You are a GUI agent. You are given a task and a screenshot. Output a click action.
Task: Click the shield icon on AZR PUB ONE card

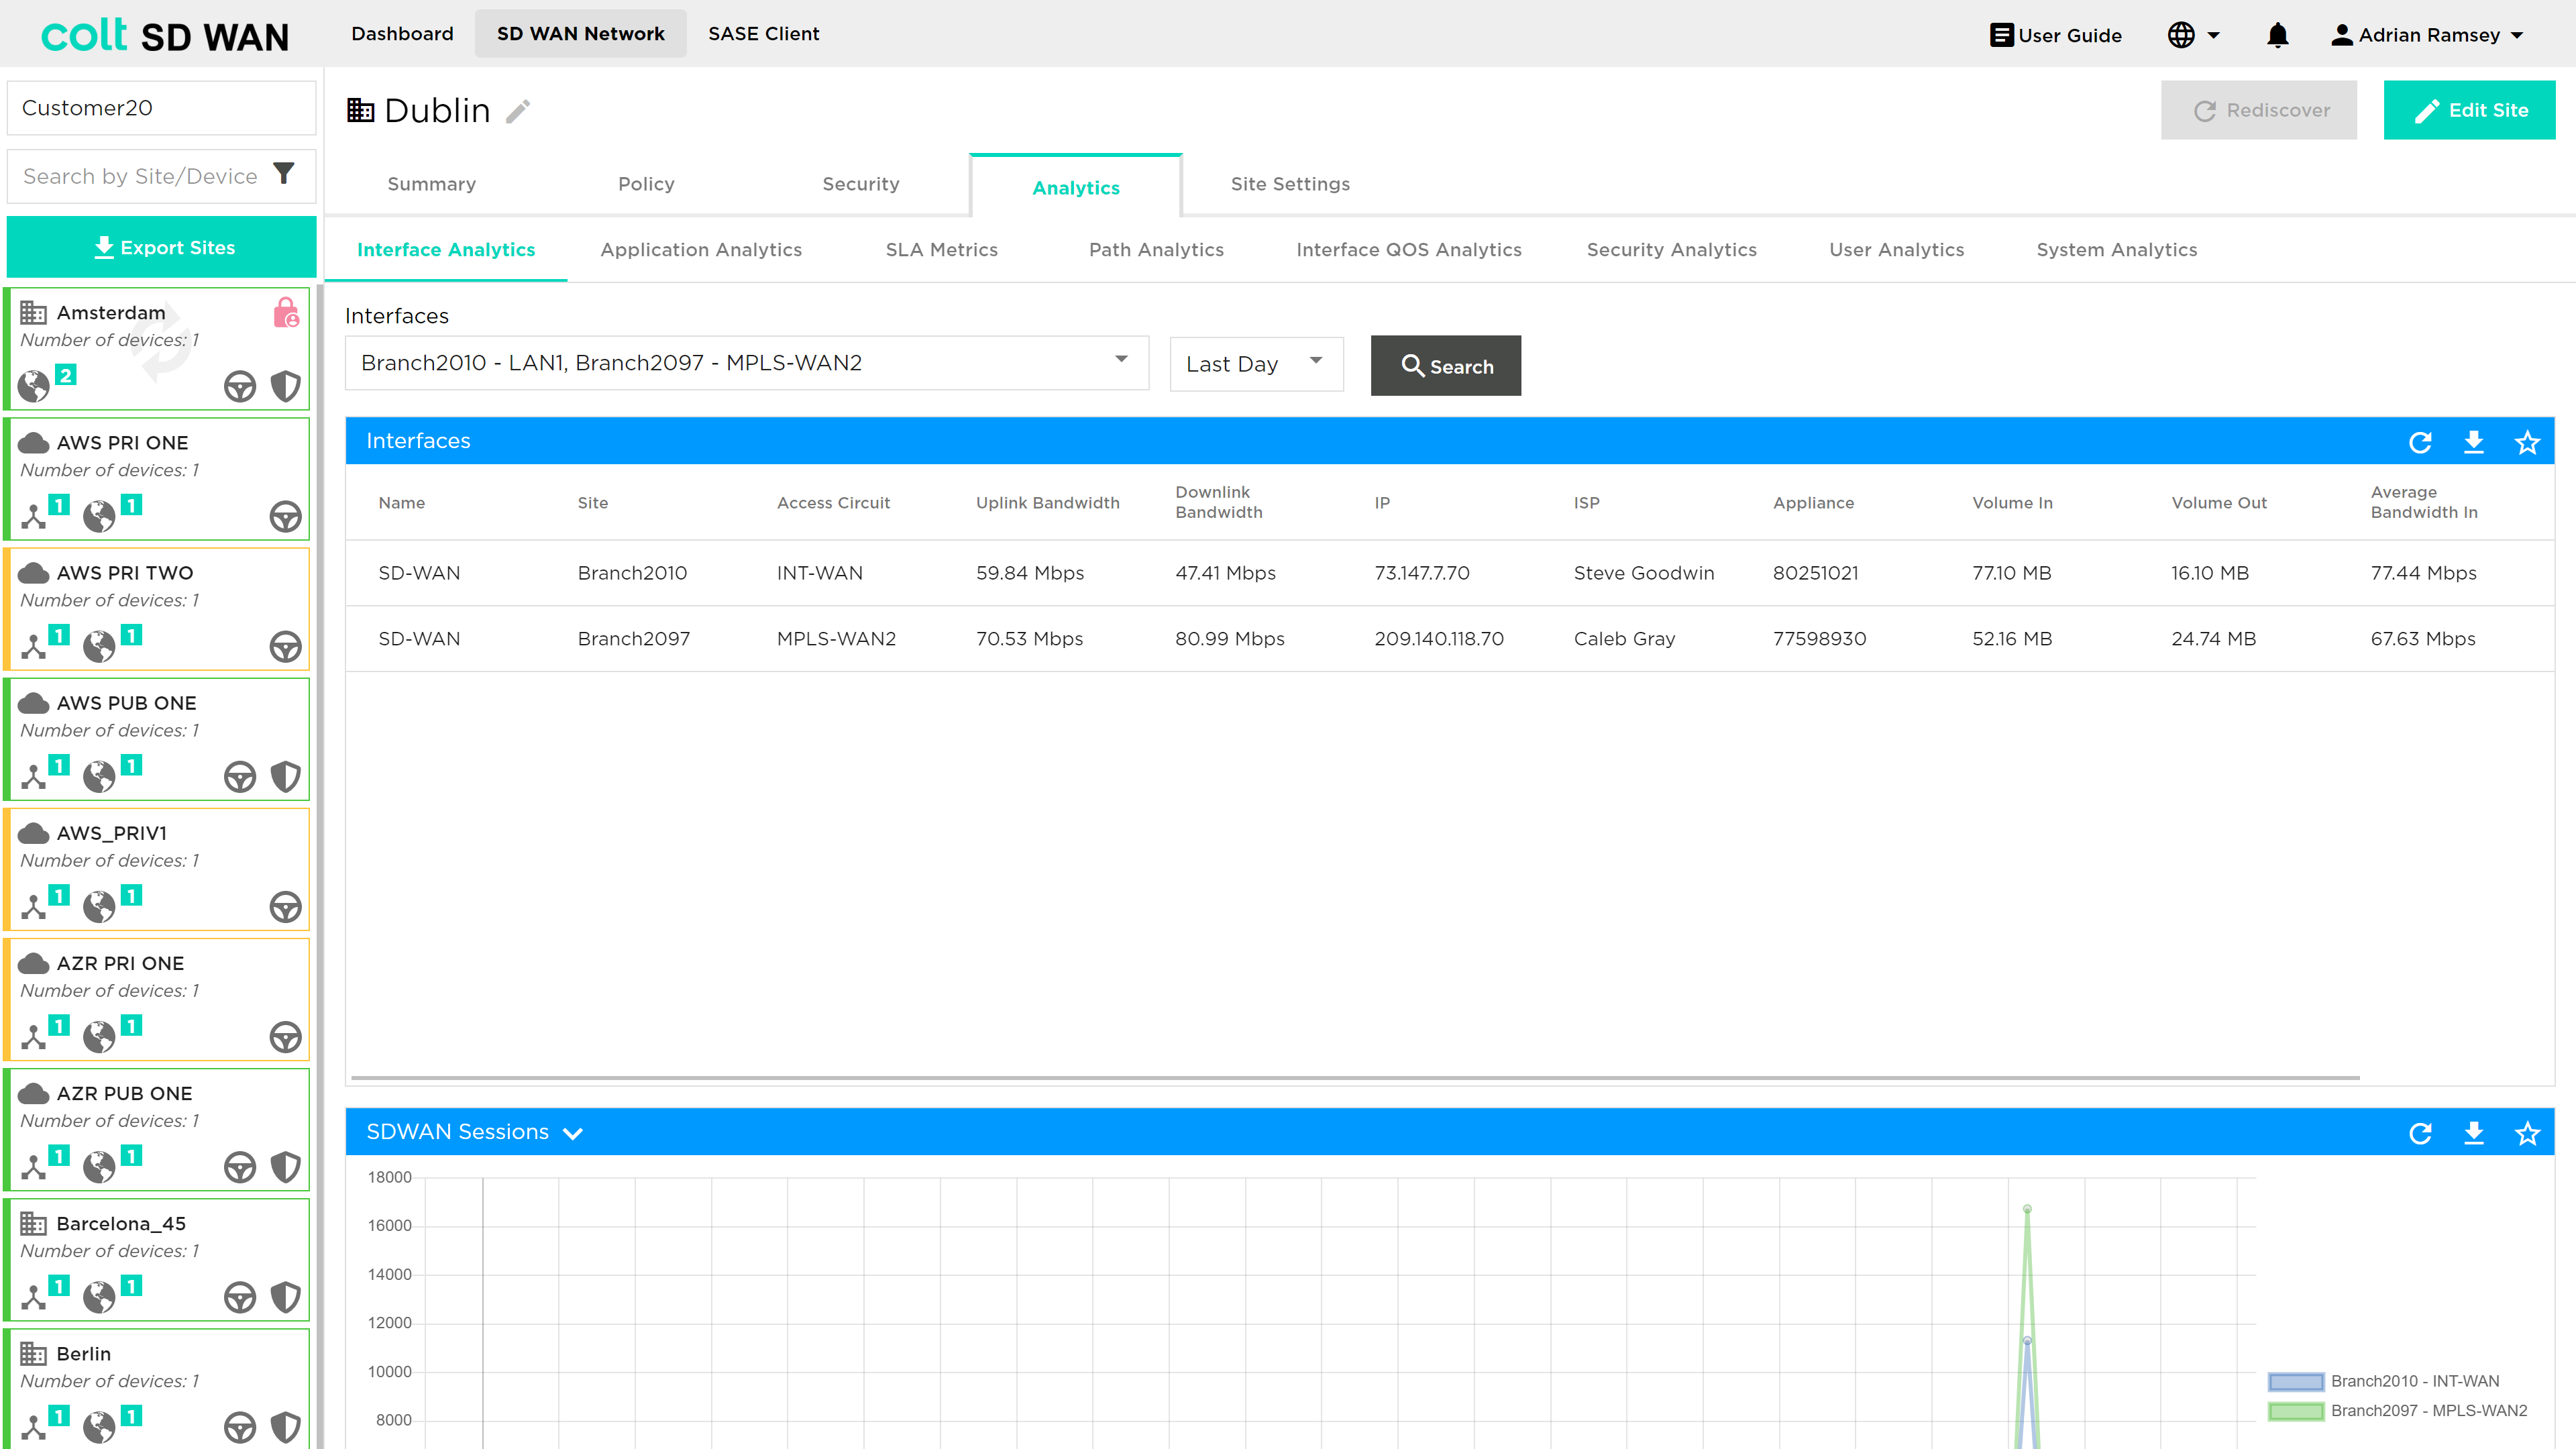pos(286,1166)
